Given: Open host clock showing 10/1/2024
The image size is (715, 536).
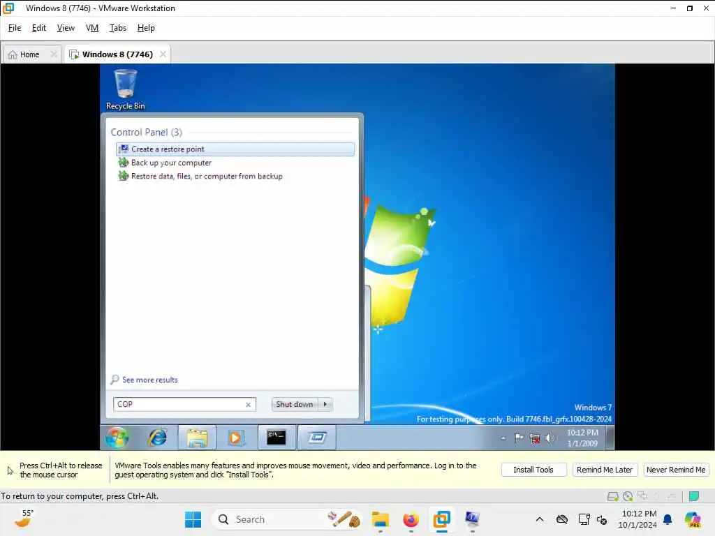Looking at the screenshot, I should [637, 519].
